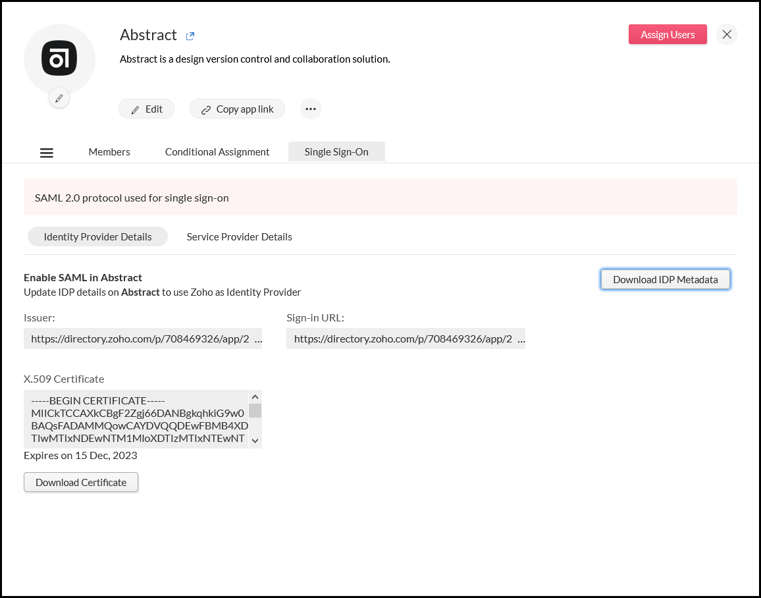Open the hamburger menu next to tabs
Screen dimensions: 761x598
(x=46, y=152)
